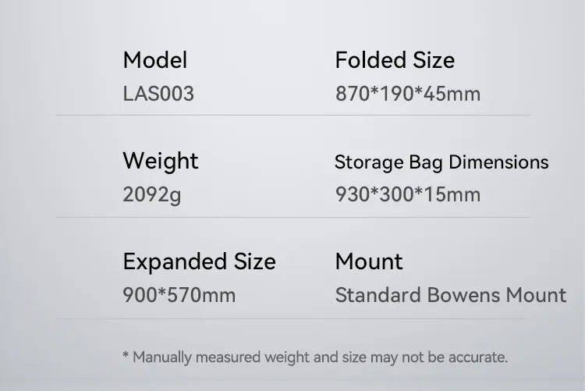Click the divider line below 900*570mm
The image size is (585, 391).
292,318
